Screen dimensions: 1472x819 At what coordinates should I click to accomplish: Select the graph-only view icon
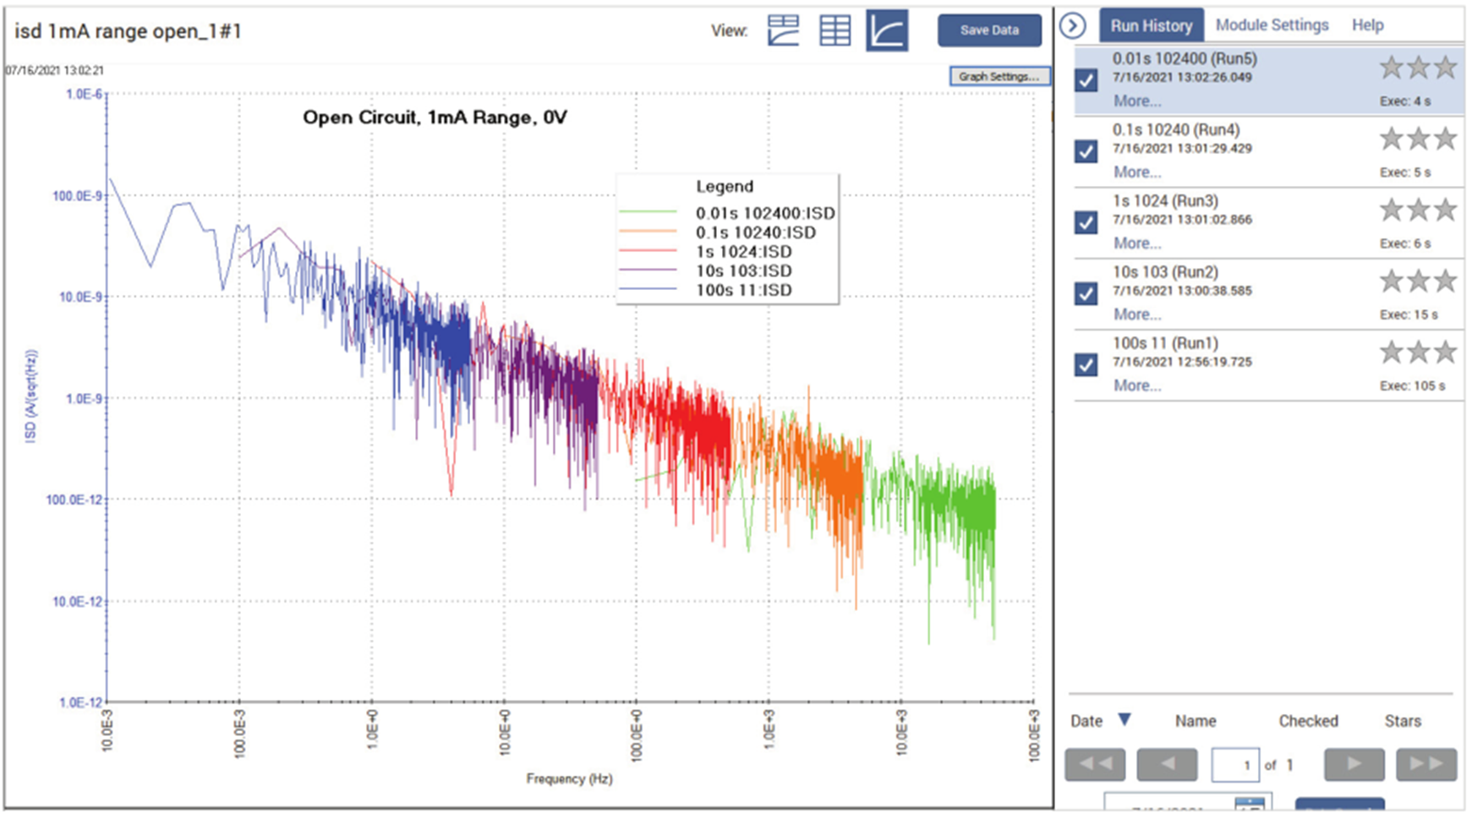(x=886, y=30)
